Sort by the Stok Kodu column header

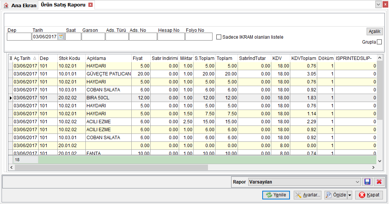(71, 58)
